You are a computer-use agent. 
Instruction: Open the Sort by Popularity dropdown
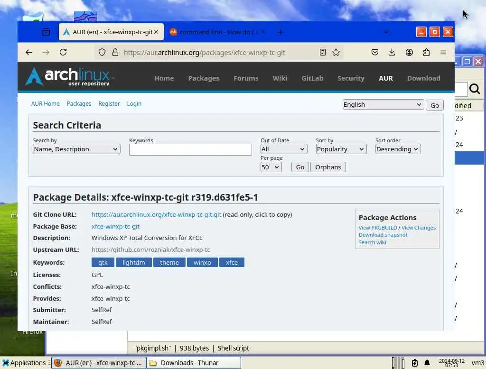[341, 149]
